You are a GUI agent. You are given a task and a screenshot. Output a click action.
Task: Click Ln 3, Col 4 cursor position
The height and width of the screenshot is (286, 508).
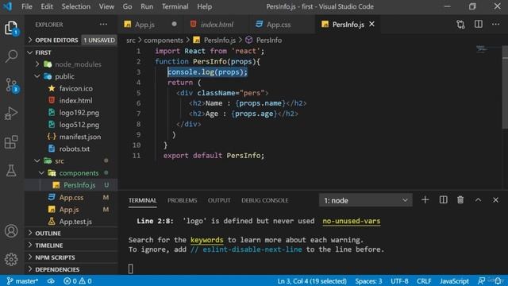tap(312, 280)
